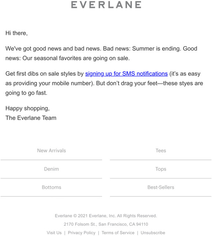
Task: Go to New Arrivals category
Action: (x=52, y=150)
